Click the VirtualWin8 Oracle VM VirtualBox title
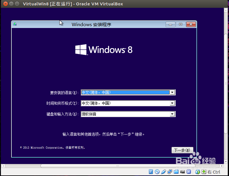 coord(73,4)
